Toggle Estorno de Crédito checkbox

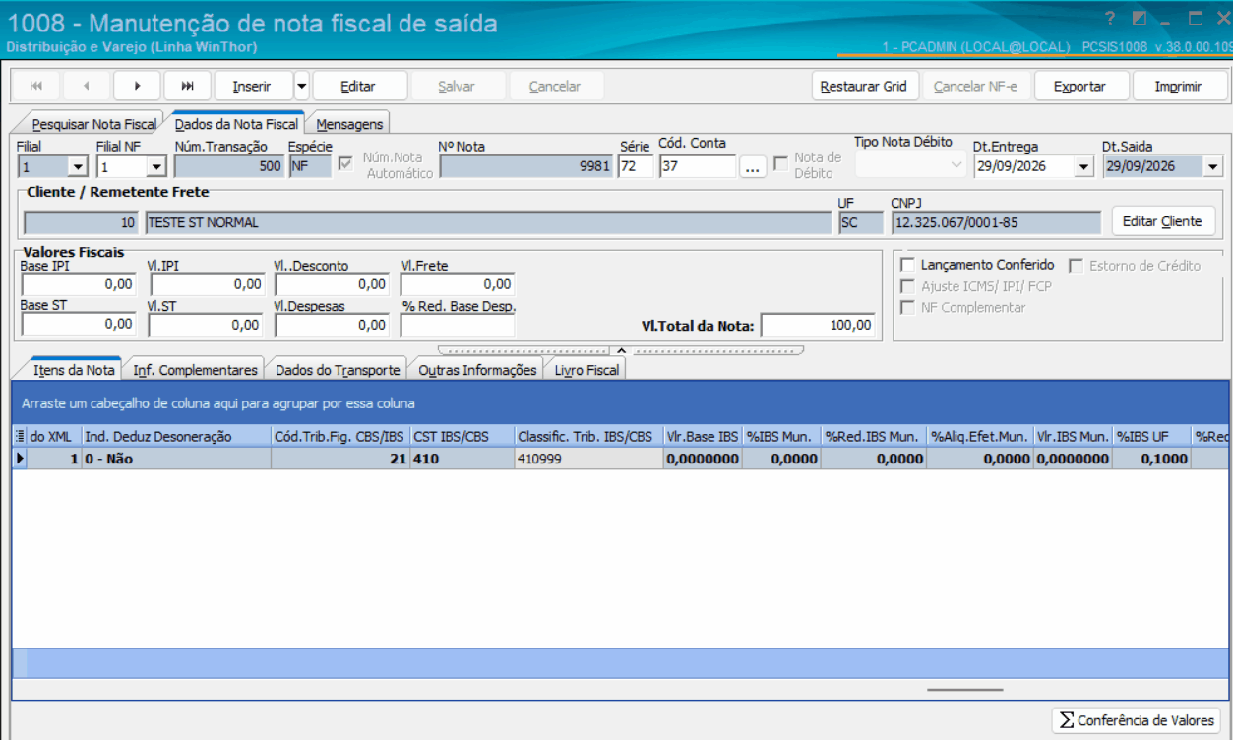coord(1077,265)
